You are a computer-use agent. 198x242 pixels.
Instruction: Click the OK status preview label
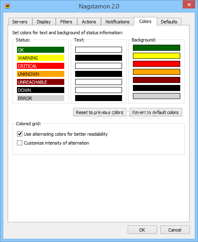coord(40,50)
